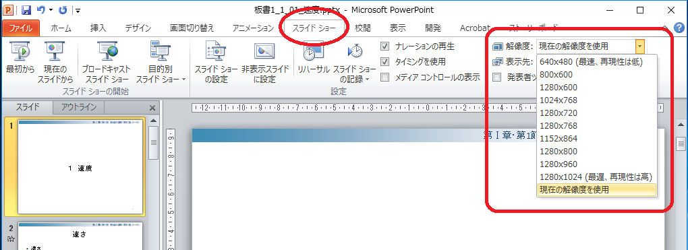Open the デザイン (Design) tab

[x=138, y=28]
